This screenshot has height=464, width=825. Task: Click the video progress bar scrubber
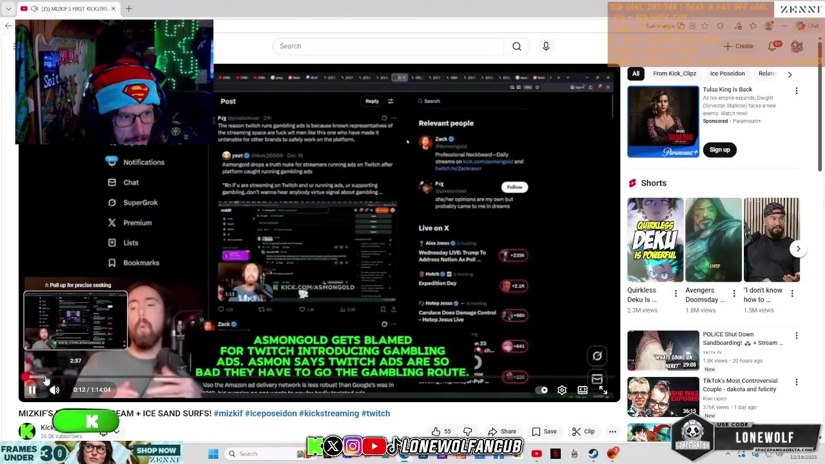click(x=26, y=377)
